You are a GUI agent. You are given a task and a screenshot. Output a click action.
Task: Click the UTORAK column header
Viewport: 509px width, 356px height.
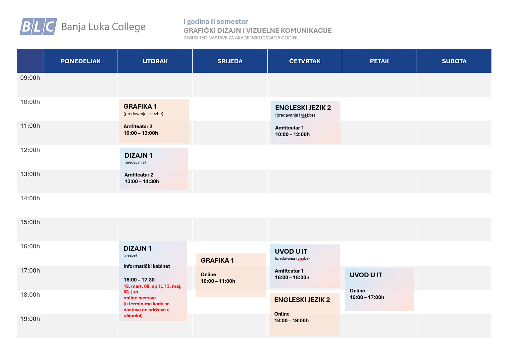point(155,61)
